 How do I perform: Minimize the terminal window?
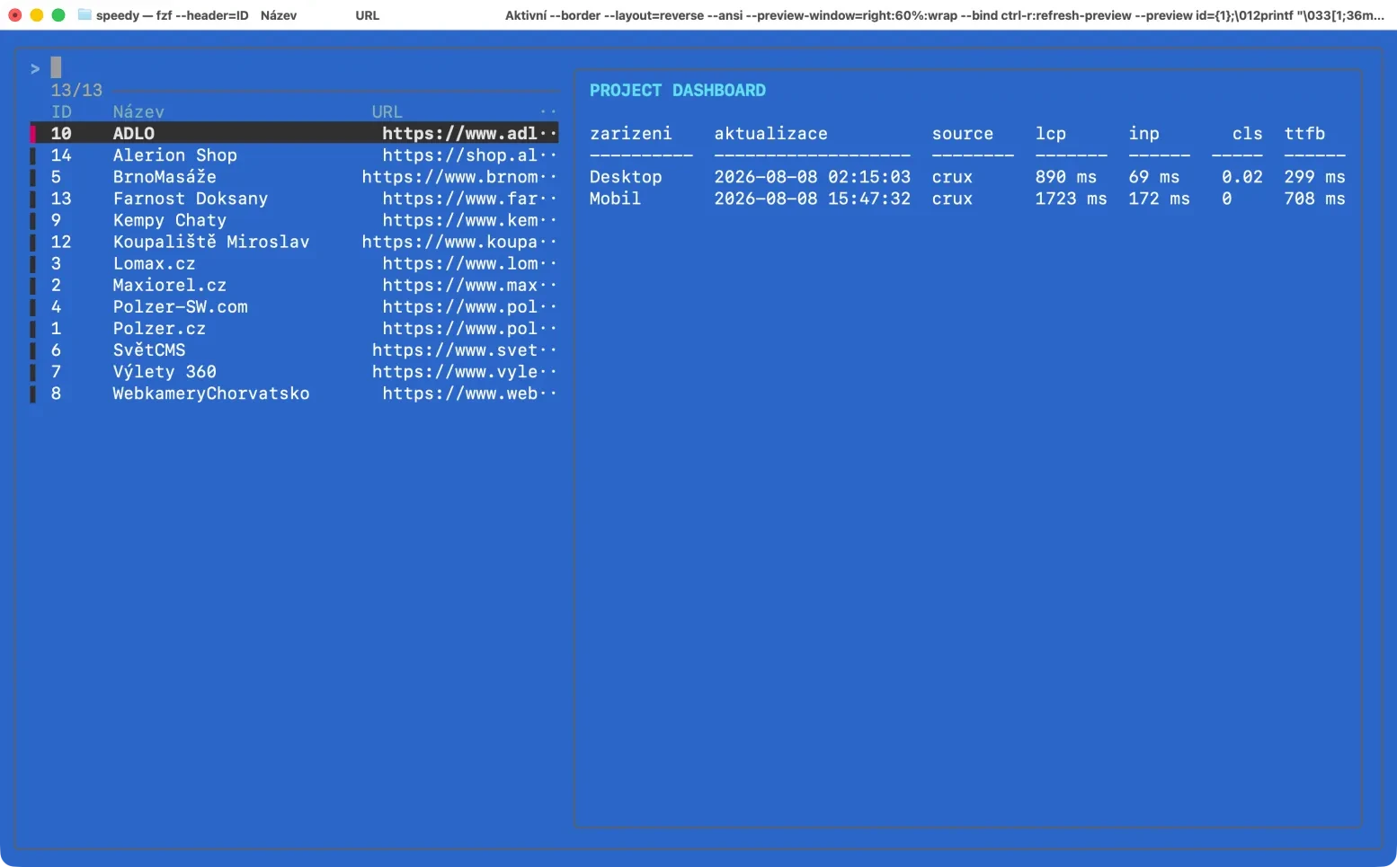tap(36, 15)
